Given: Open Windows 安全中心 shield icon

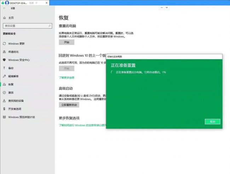Looking at the screenshot, I should (x=4, y=60).
